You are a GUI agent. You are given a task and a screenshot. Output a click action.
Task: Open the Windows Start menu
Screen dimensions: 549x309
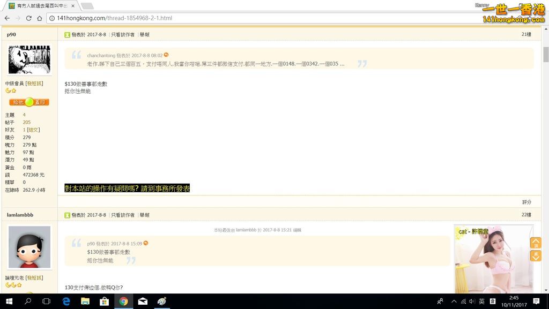coord(10,302)
